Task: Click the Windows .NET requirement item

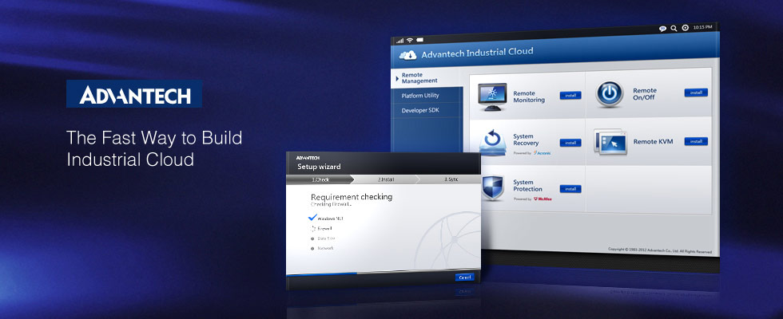Action: click(x=330, y=219)
